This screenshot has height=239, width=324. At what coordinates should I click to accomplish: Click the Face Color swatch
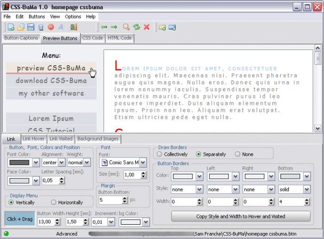(20, 181)
